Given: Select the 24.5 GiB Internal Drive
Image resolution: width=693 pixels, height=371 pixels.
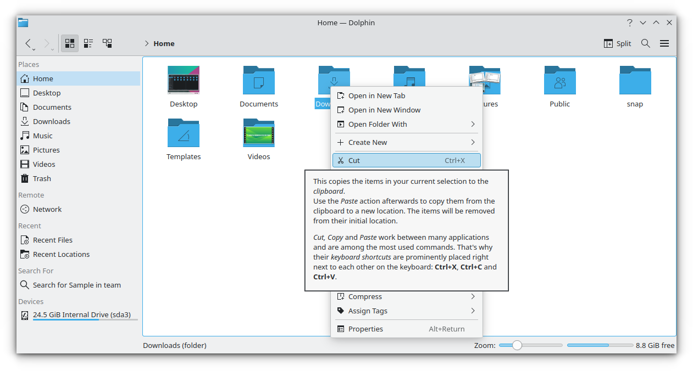Looking at the screenshot, I should point(81,315).
